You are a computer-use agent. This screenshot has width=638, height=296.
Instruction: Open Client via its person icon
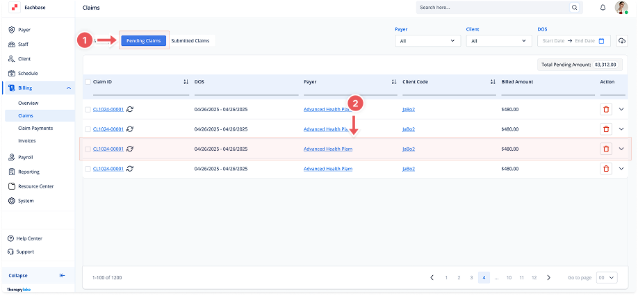[12, 59]
